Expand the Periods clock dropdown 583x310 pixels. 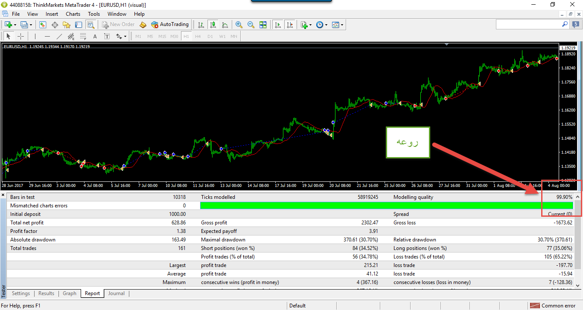pyautogui.click(x=322, y=25)
